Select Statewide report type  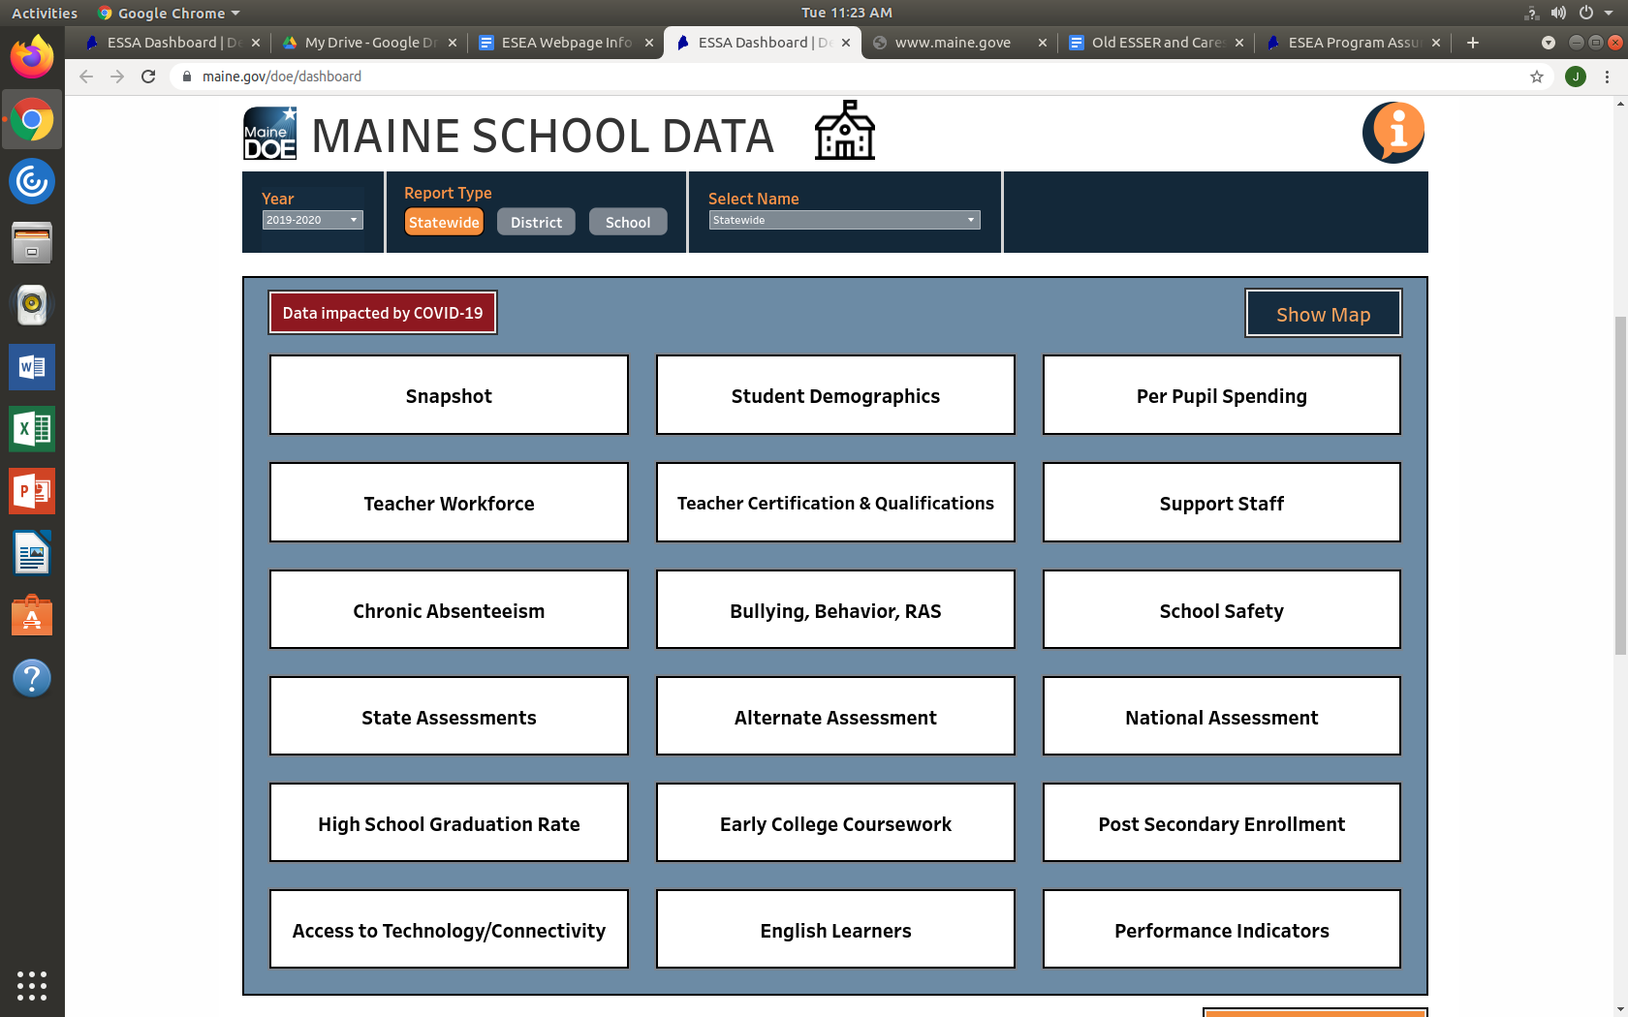444,222
